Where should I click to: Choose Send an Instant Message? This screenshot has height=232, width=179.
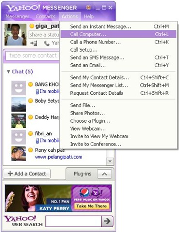pos(118,27)
